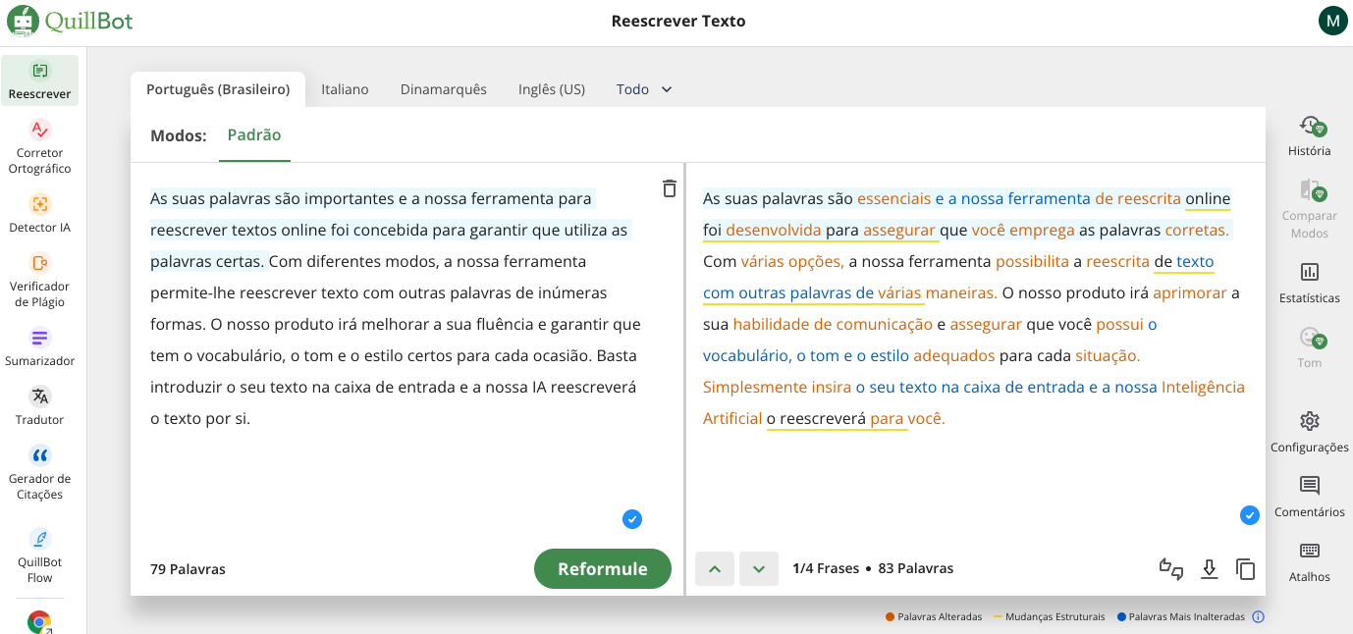Viewport: 1353px width, 634px height.
Task: Open the Detector IA tool
Action: [39, 212]
